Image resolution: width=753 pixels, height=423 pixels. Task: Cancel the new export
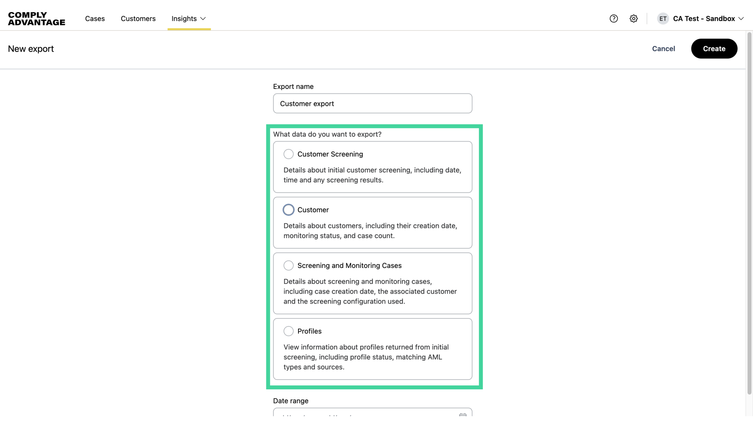[x=663, y=49]
